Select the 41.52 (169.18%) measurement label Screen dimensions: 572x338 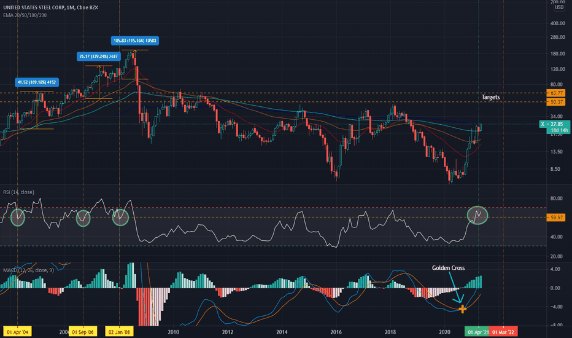pos(37,82)
